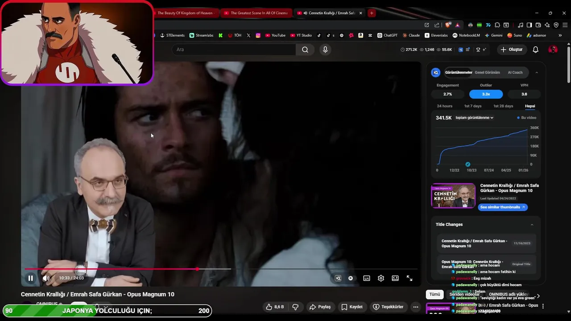Open ChatGPT bookmark

pyautogui.click(x=387, y=35)
